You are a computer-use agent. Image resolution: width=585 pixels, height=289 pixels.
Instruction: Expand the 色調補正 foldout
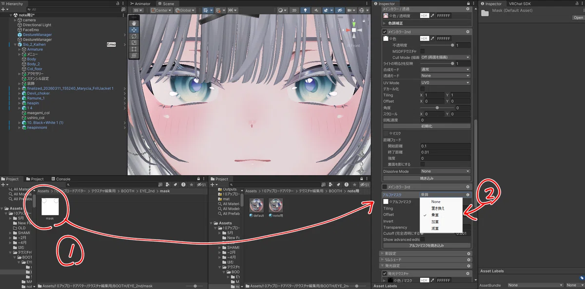pos(385,23)
